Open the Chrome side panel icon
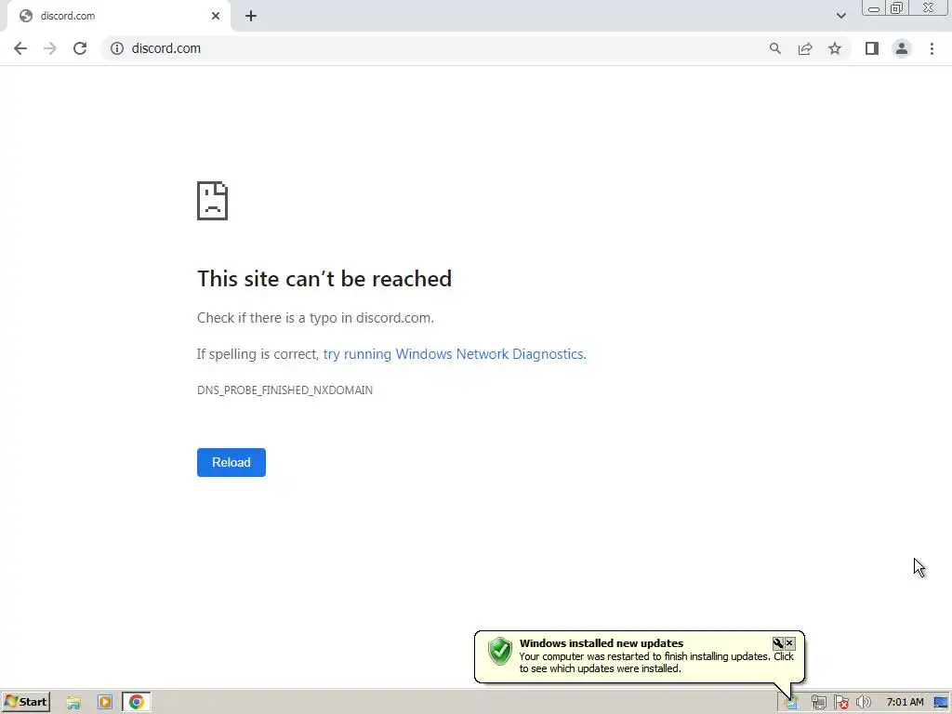The height and width of the screenshot is (714, 952). tap(872, 48)
